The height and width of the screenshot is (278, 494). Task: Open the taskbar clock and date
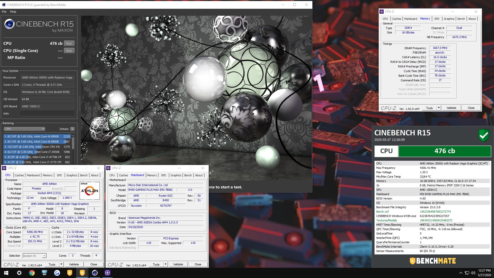[484, 273]
